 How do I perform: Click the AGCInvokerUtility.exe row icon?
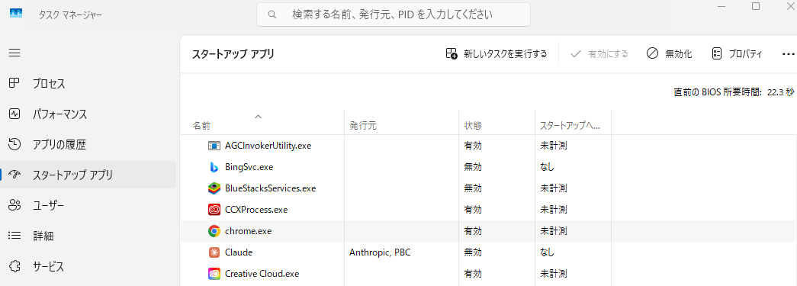214,146
